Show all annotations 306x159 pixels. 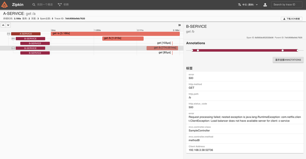coord(288,60)
